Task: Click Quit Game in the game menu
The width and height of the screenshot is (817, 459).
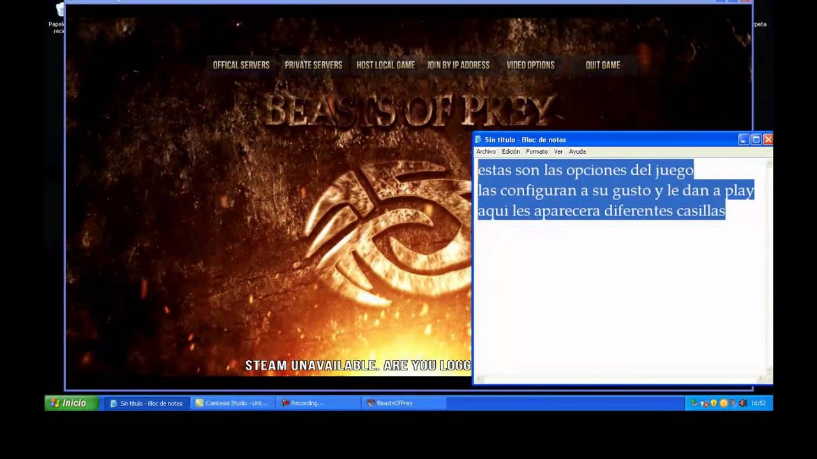Action: coord(603,65)
